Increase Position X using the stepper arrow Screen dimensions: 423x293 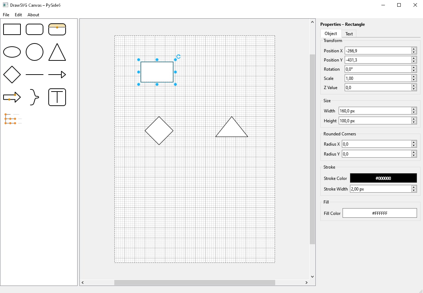tap(413, 49)
